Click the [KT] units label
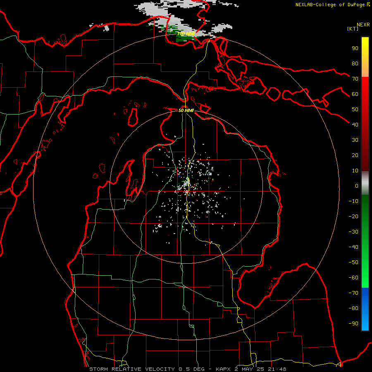 (x=353, y=29)
